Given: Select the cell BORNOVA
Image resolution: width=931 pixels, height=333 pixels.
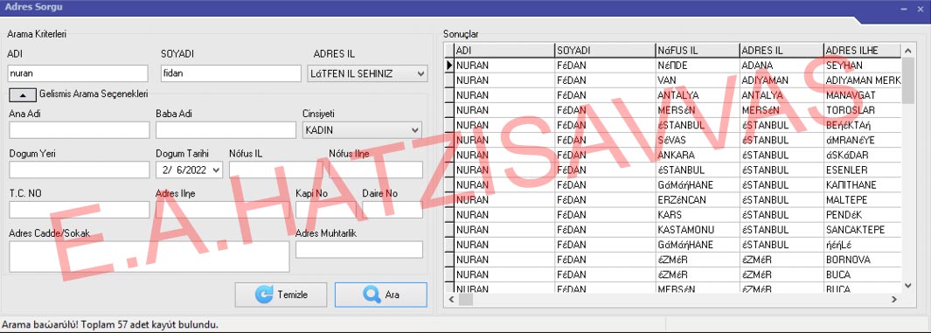Looking at the screenshot, I should (x=862, y=260).
